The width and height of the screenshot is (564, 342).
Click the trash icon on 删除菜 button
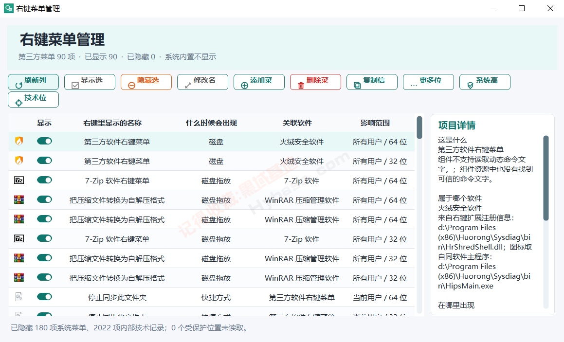click(301, 85)
